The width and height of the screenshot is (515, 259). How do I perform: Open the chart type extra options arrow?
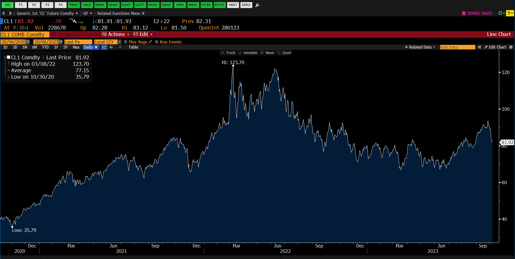pyautogui.click(x=120, y=47)
